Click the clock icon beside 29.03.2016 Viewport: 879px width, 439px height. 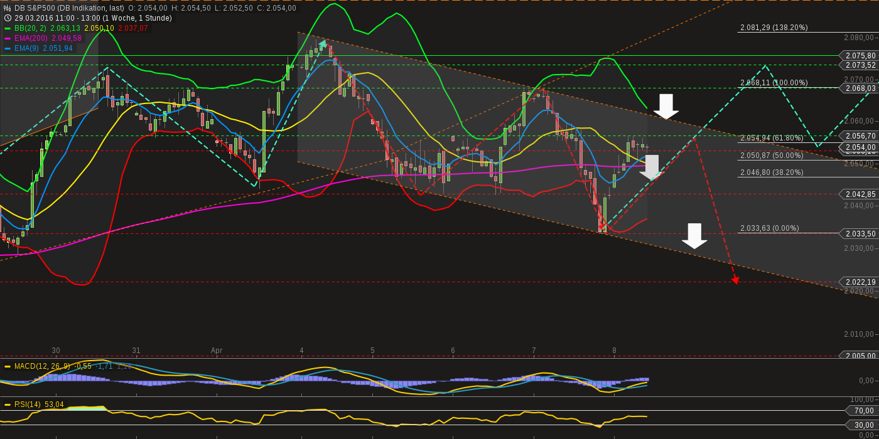8,18
